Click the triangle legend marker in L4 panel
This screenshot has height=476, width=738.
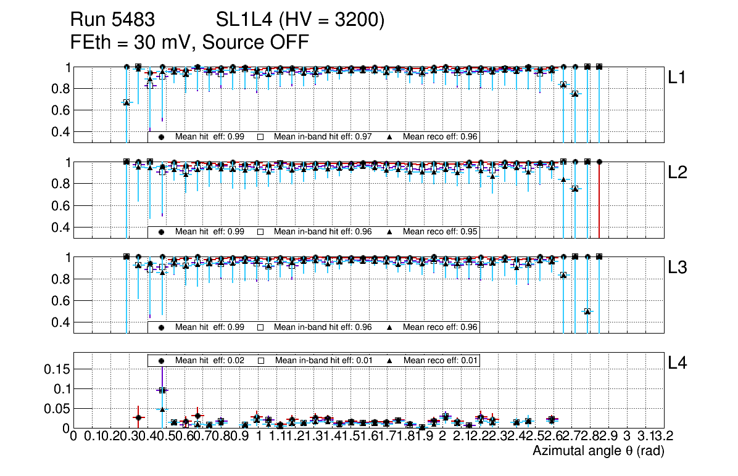click(389, 360)
